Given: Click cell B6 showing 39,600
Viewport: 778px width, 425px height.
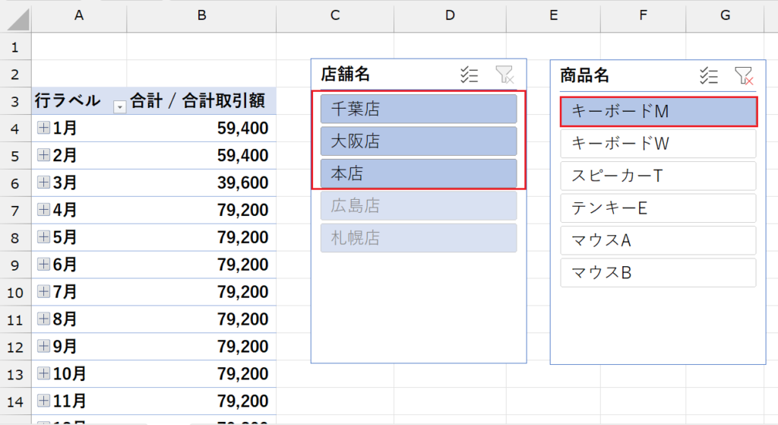Looking at the screenshot, I should (201, 183).
